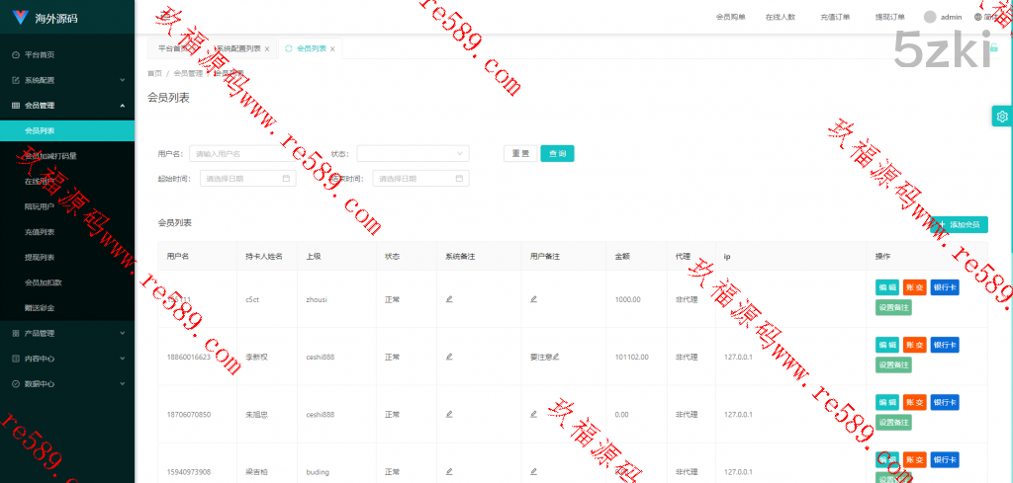The width and height of the screenshot is (1013, 483).
Task: Expand the 系统配置 sidebar menu
Action: 66,80
